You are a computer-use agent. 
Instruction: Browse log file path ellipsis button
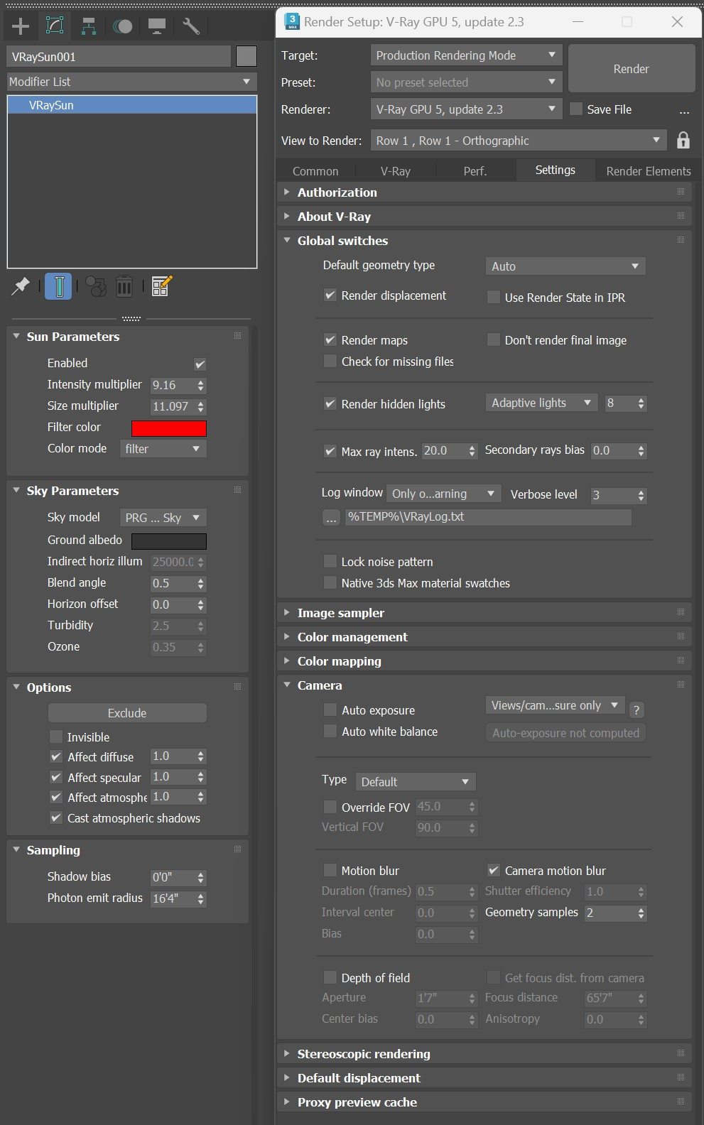pos(331,518)
